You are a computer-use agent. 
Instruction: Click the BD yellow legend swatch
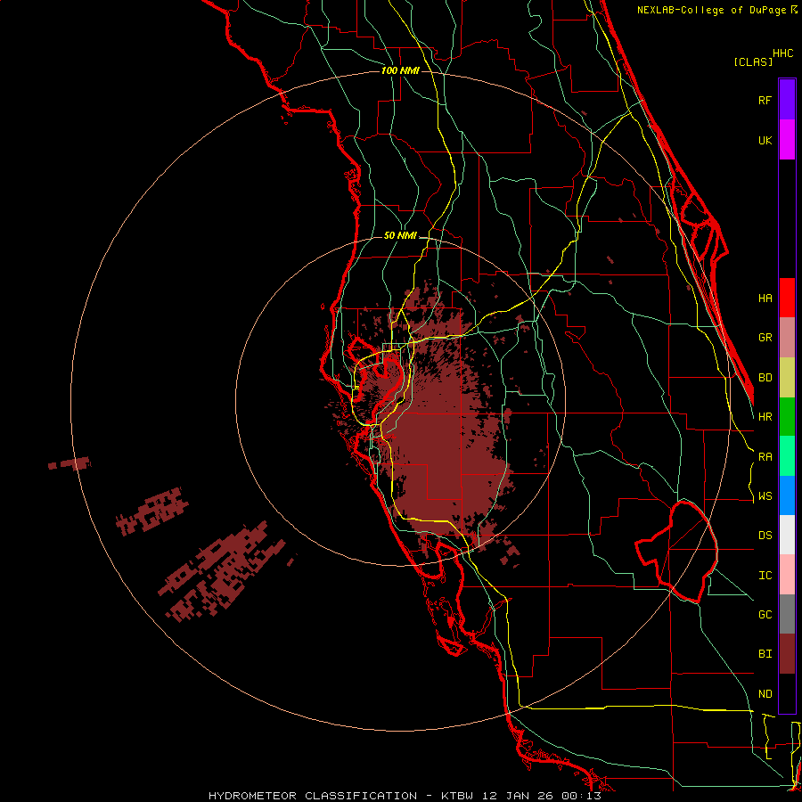tap(787, 378)
